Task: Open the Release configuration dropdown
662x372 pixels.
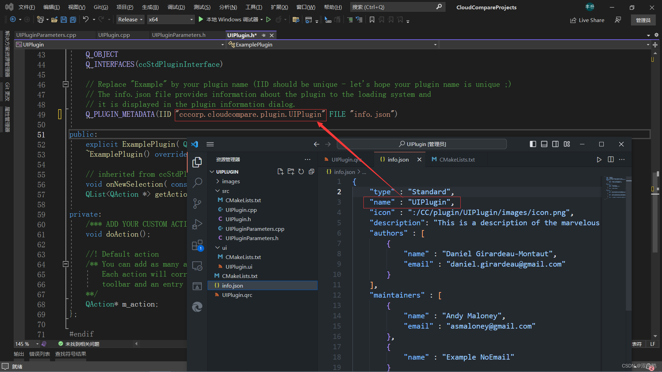Action: tap(130, 20)
